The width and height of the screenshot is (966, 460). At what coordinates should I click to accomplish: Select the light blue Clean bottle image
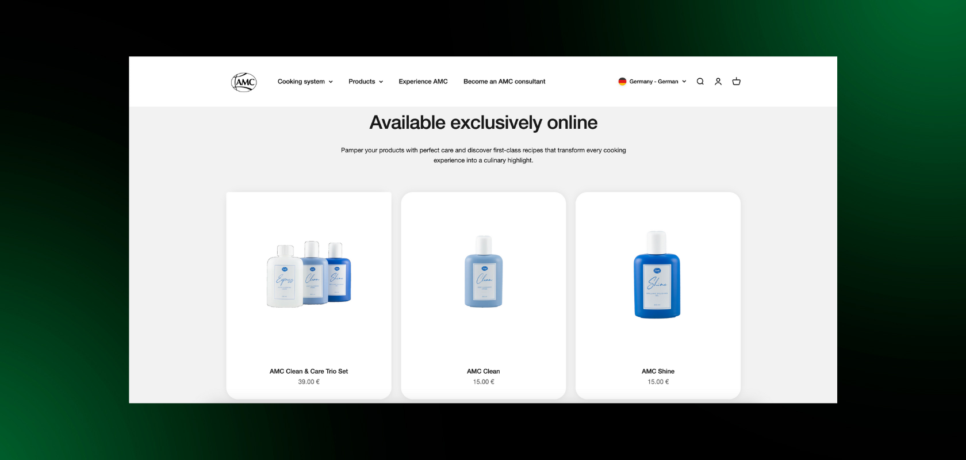pyautogui.click(x=484, y=271)
